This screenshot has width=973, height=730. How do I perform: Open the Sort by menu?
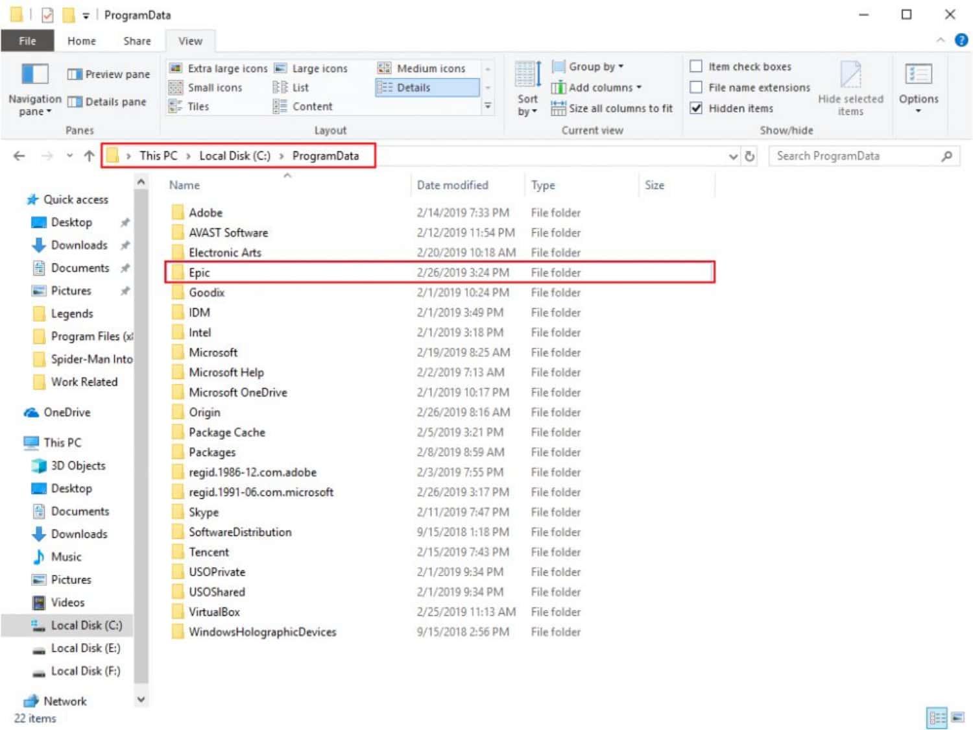527,89
